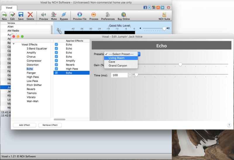
Task: Click the Twitter share icon
Action: click(149, 8)
